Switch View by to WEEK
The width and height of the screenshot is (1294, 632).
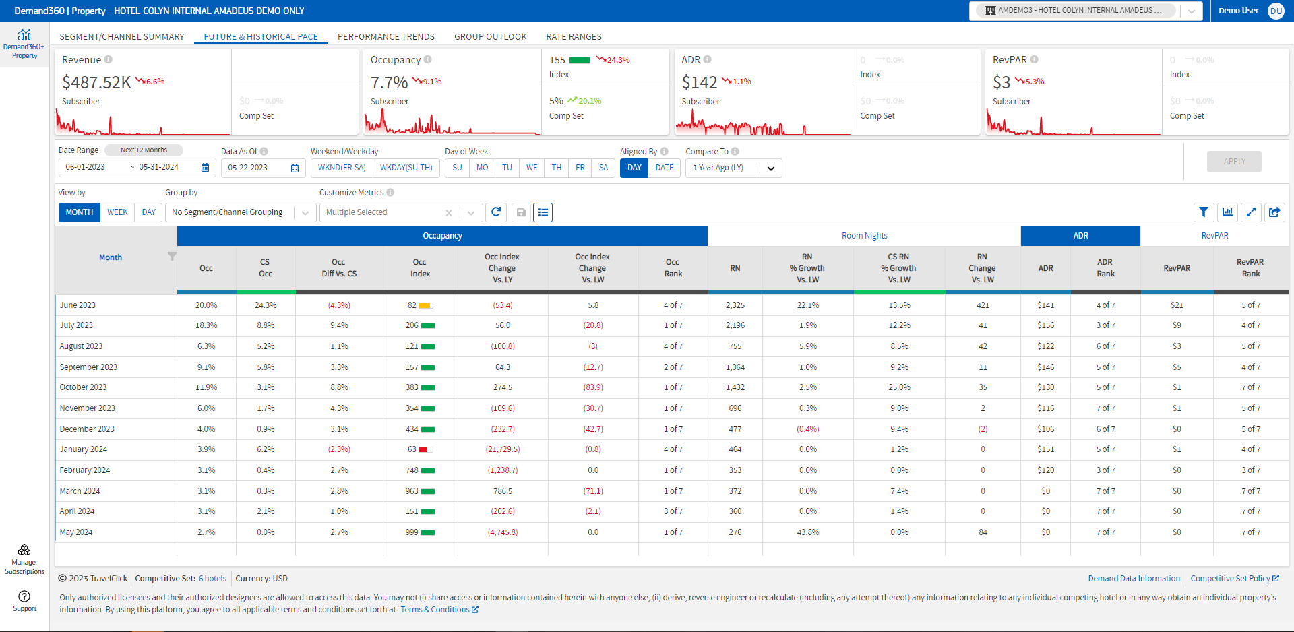[117, 212]
